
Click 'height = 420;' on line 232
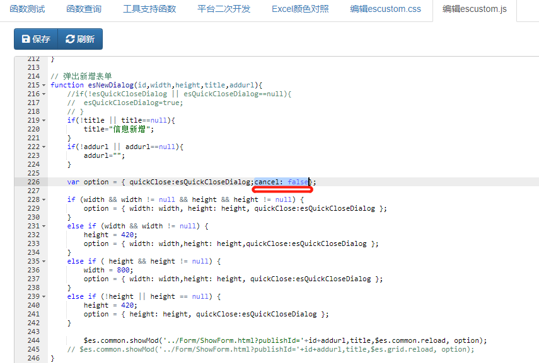(110, 235)
